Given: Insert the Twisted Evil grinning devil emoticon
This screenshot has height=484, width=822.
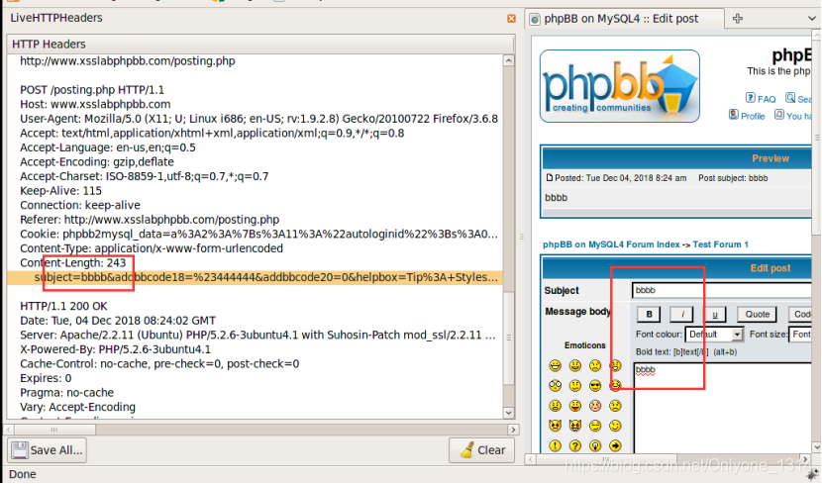Looking at the screenshot, I should 575,426.
